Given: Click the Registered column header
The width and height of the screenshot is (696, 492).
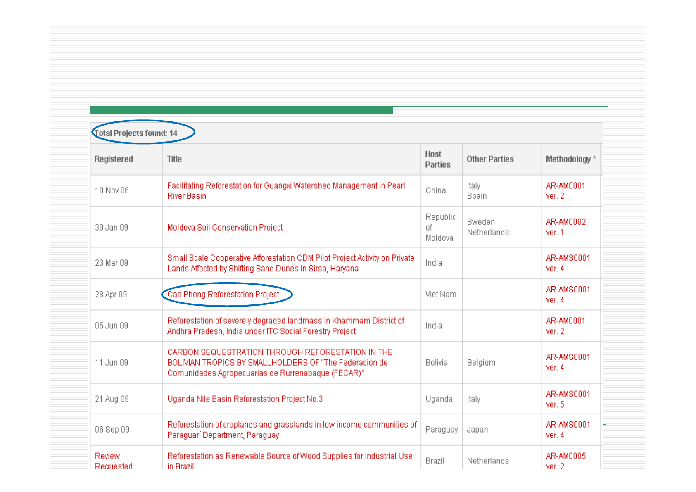Looking at the screenshot, I should coord(114,159).
